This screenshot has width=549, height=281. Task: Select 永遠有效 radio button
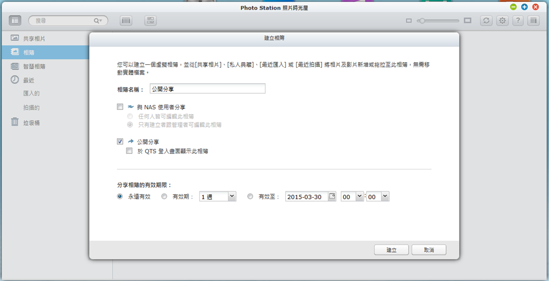120,197
